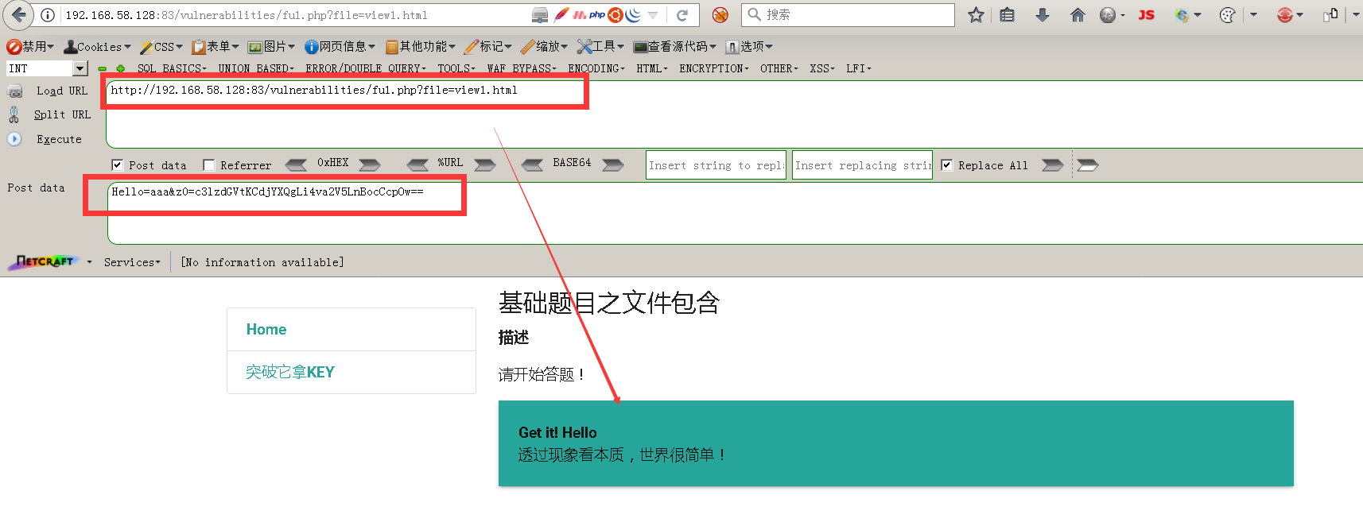Click the Insert string to replace field
The height and width of the screenshot is (526, 1363).
(716, 165)
